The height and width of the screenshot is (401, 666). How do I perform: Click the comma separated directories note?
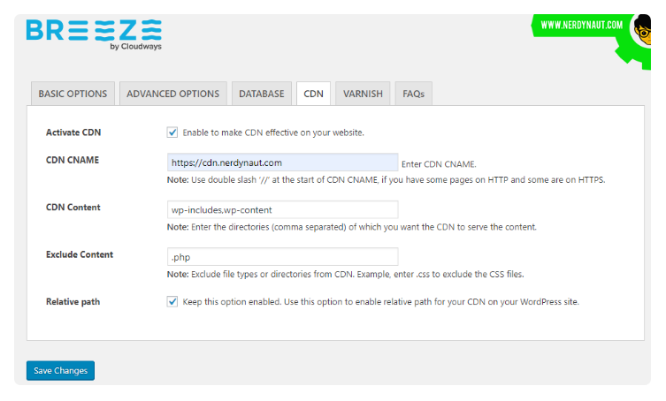click(x=352, y=227)
